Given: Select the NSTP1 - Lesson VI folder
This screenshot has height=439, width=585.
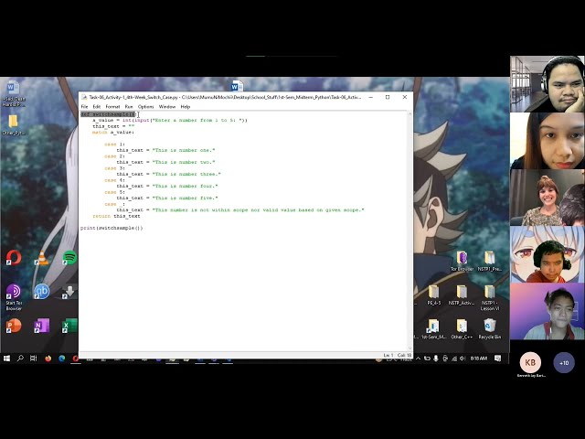Looking at the screenshot, I should point(490,297).
